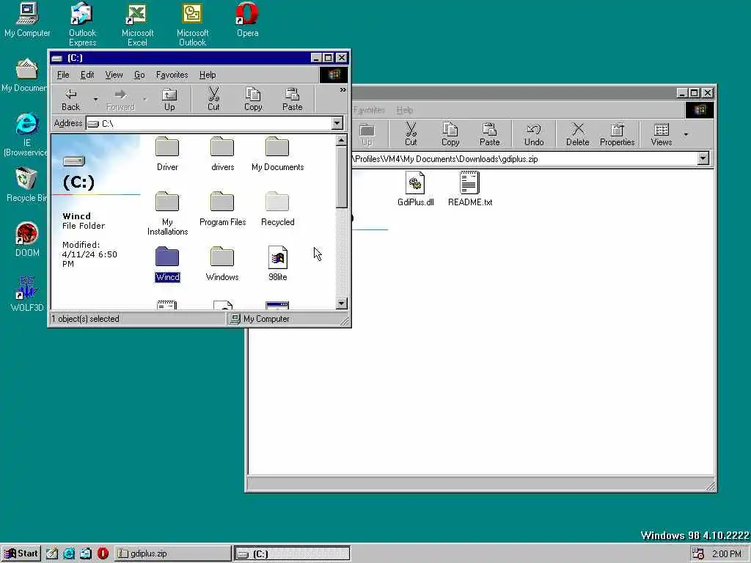
Task: Click Up button in C: window
Action: (x=169, y=100)
